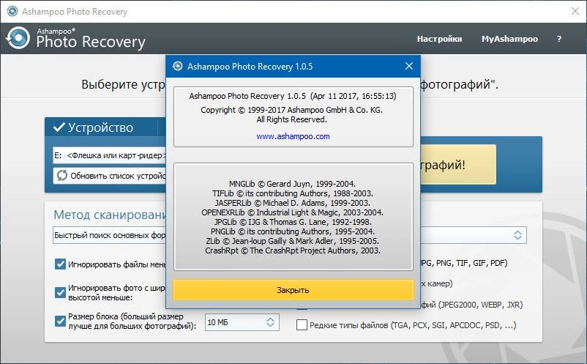Toggle the Игнорировать файлы меньше checkbox
Screen dimensions: 587x364
tap(60, 264)
